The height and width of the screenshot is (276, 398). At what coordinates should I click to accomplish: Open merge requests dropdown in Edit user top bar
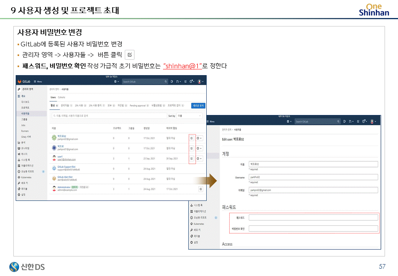351,122
